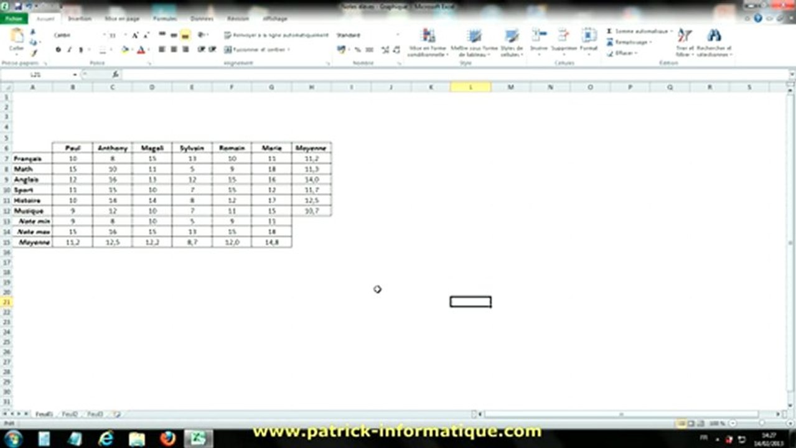Click Somme automatique
Screen dimensions: 796x448
point(637,31)
